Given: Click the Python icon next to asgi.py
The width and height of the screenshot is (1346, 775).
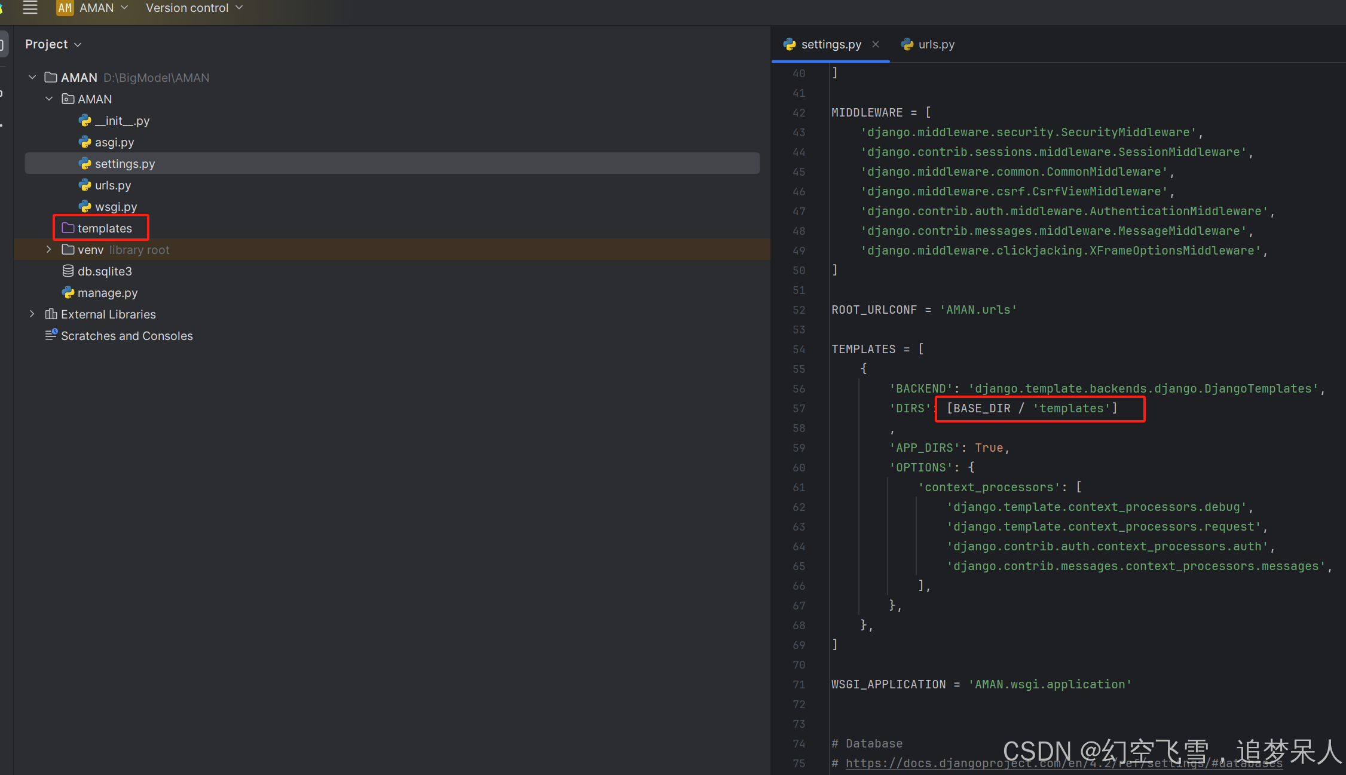Looking at the screenshot, I should tap(85, 142).
